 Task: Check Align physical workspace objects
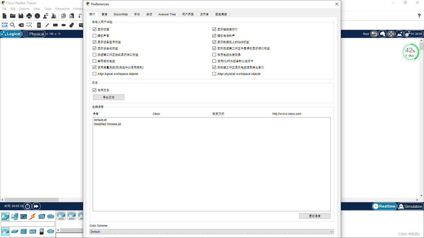(x=214, y=74)
